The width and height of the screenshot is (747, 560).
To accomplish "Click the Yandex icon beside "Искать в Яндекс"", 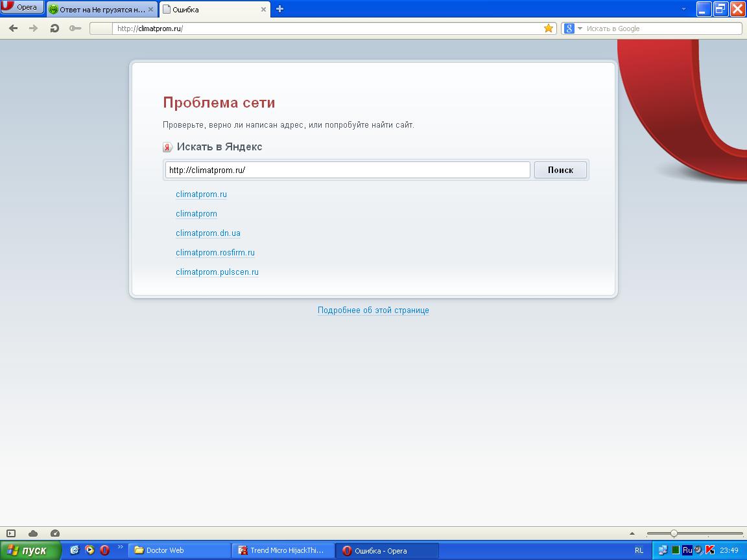I will 167,147.
